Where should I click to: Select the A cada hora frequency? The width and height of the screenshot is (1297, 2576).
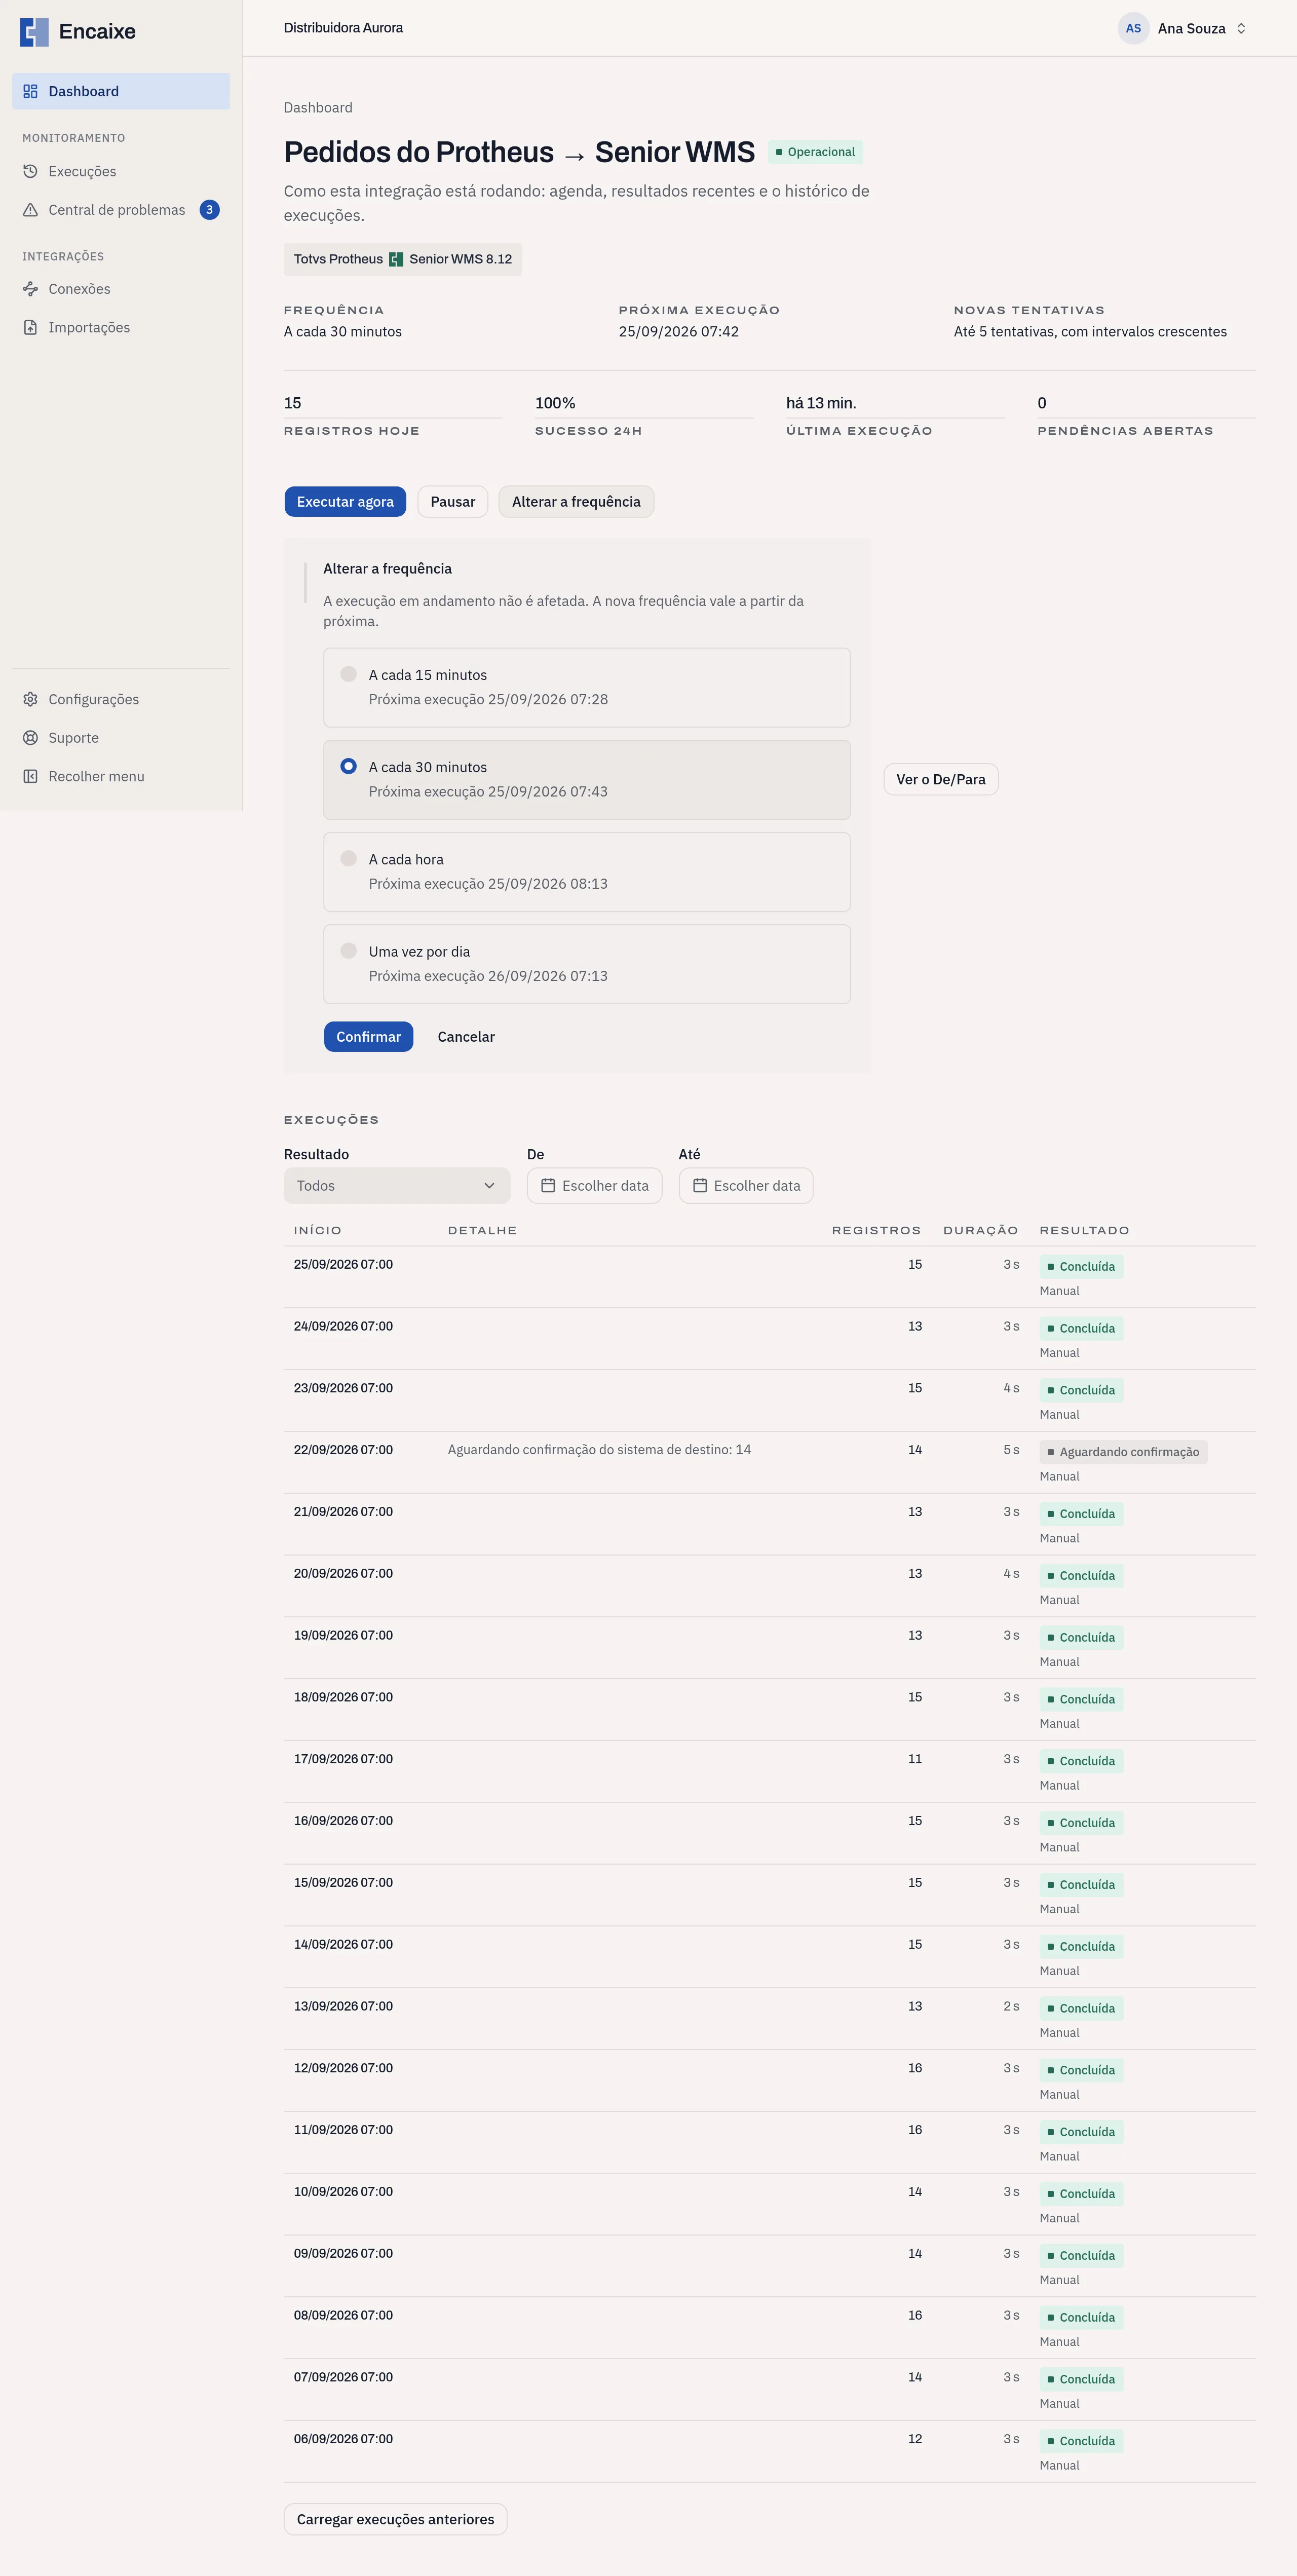pyautogui.click(x=587, y=872)
